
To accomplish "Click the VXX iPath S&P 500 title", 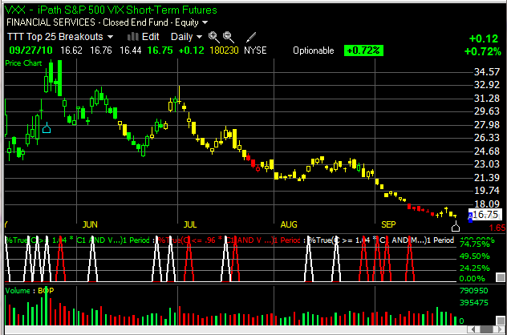I will click(111, 10).
